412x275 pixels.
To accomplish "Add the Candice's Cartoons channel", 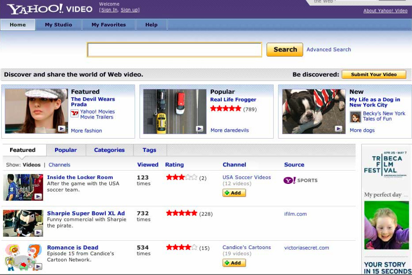I will (x=234, y=263).
